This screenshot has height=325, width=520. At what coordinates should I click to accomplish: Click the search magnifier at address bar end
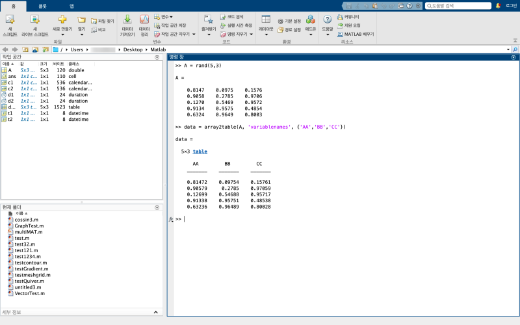click(515, 49)
